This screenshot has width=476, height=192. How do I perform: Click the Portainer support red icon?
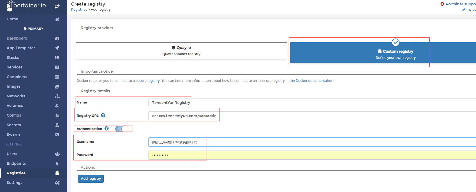pos(442,4)
